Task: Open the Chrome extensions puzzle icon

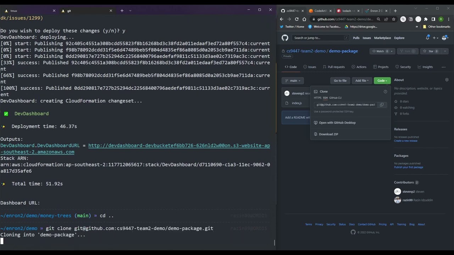Action: pyautogui.click(x=426, y=19)
